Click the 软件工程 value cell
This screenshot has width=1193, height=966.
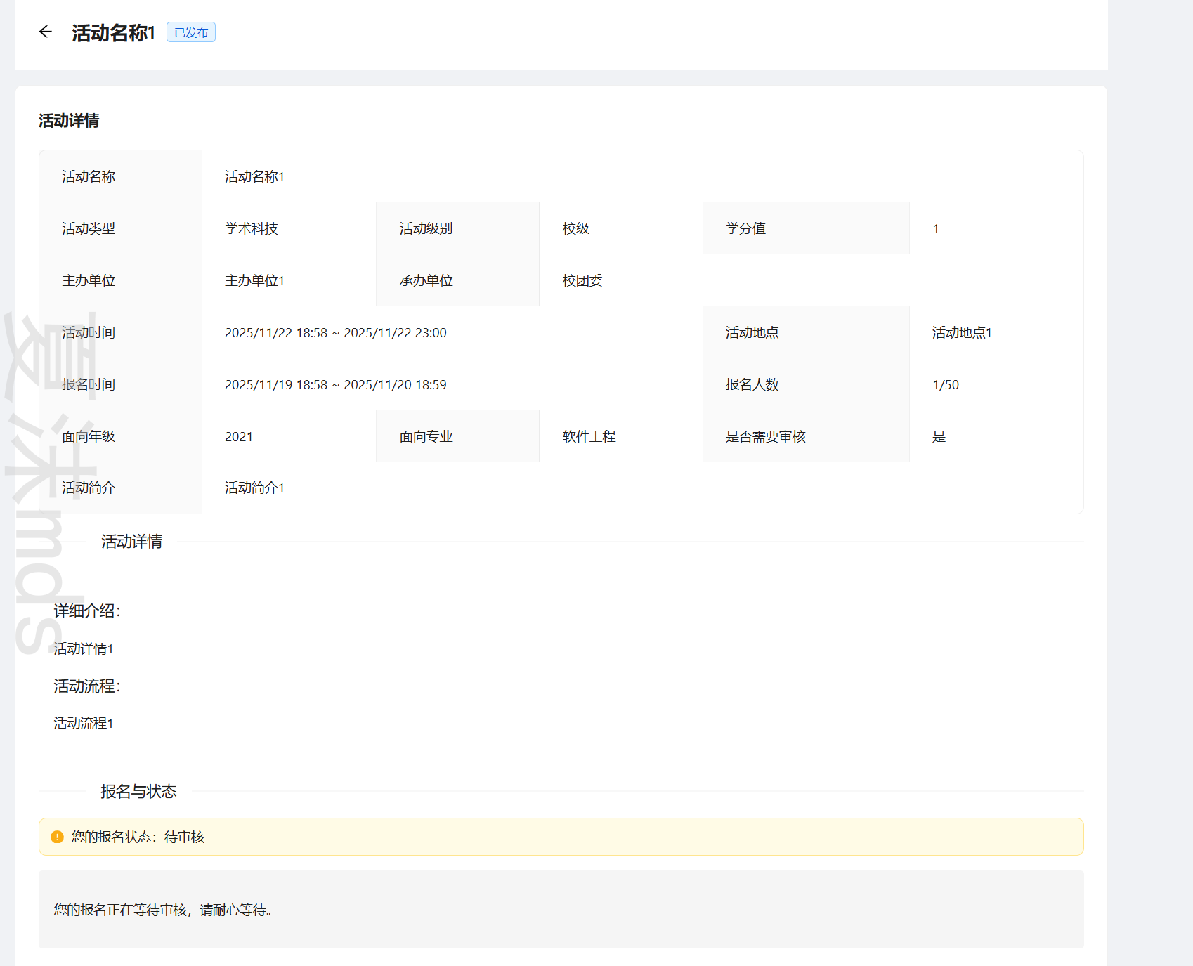tap(621, 436)
